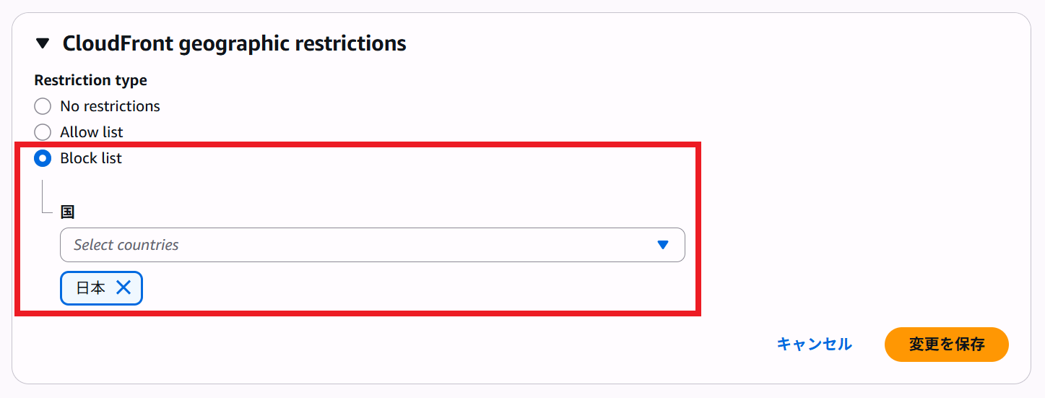Click the Select countries placeholder text
Viewport: 1045px width, 398px height.
126,245
